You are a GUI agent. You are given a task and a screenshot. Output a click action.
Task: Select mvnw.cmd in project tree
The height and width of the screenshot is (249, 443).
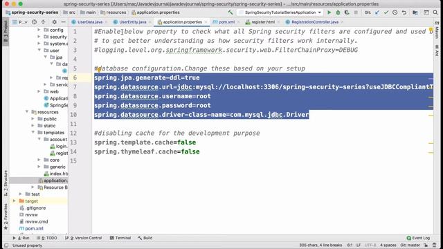point(36,221)
